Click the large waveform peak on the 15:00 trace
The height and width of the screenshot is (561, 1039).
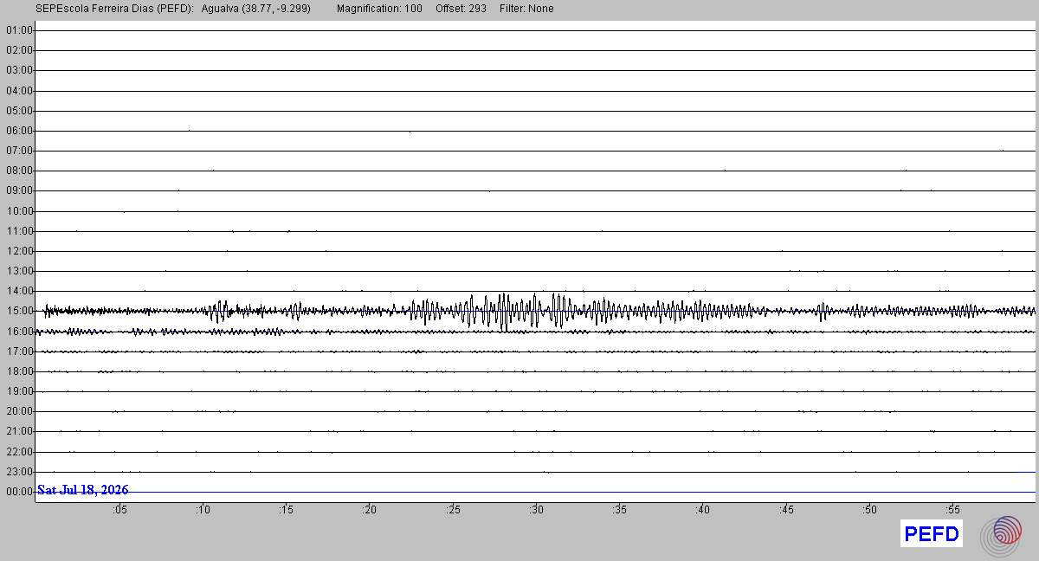point(503,311)
